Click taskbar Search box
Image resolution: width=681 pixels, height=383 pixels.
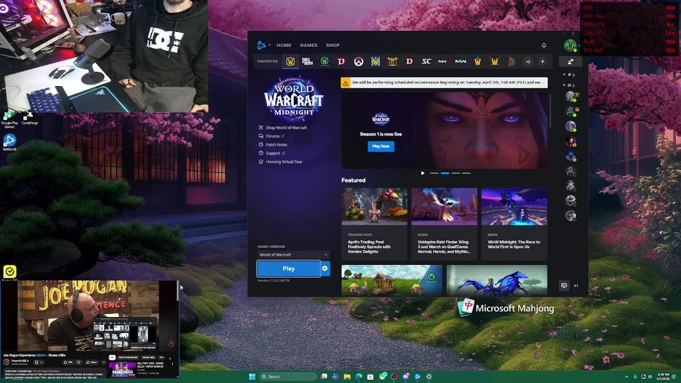point(288,377)
